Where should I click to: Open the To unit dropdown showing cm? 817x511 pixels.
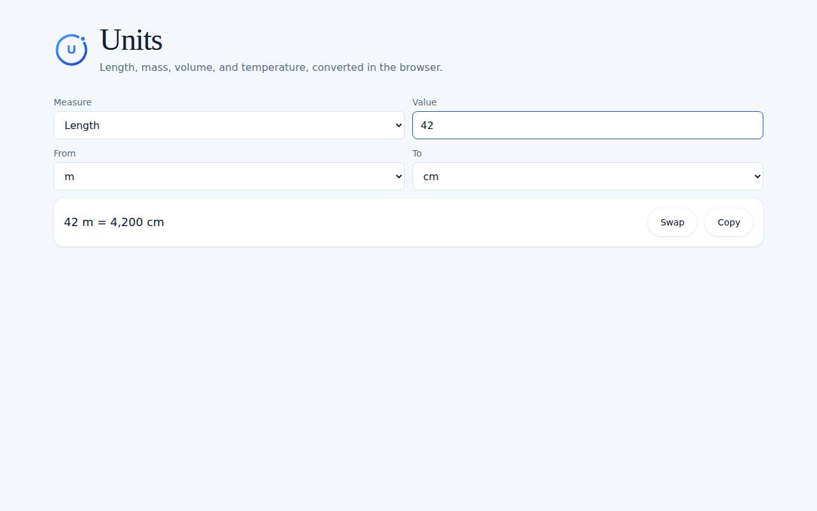tap(588, 176)
